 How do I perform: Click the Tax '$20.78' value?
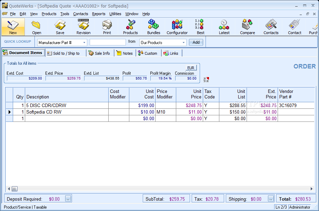coord(212,199)
